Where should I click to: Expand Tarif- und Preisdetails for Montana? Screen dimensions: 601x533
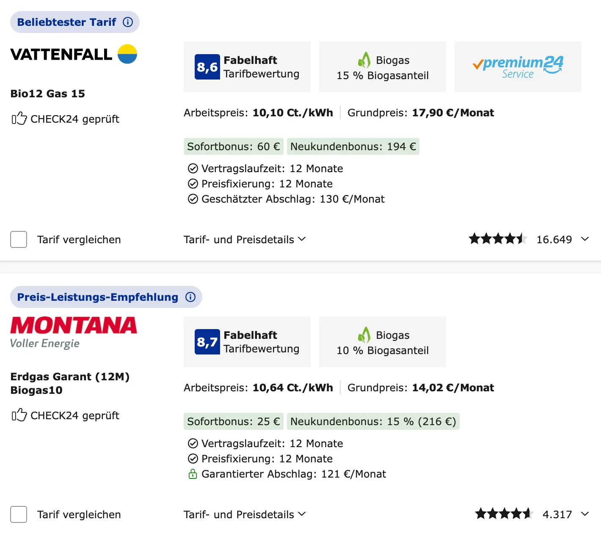(x=245, y=514)
